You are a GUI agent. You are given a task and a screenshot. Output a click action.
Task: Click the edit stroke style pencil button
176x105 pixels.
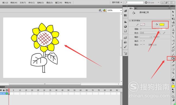[x=164, y=33]
